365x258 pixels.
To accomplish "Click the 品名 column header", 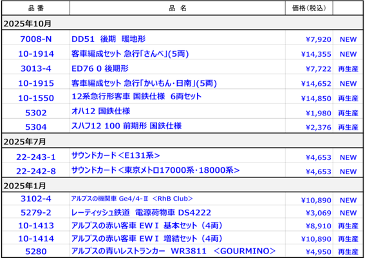I will click(178, 8).
